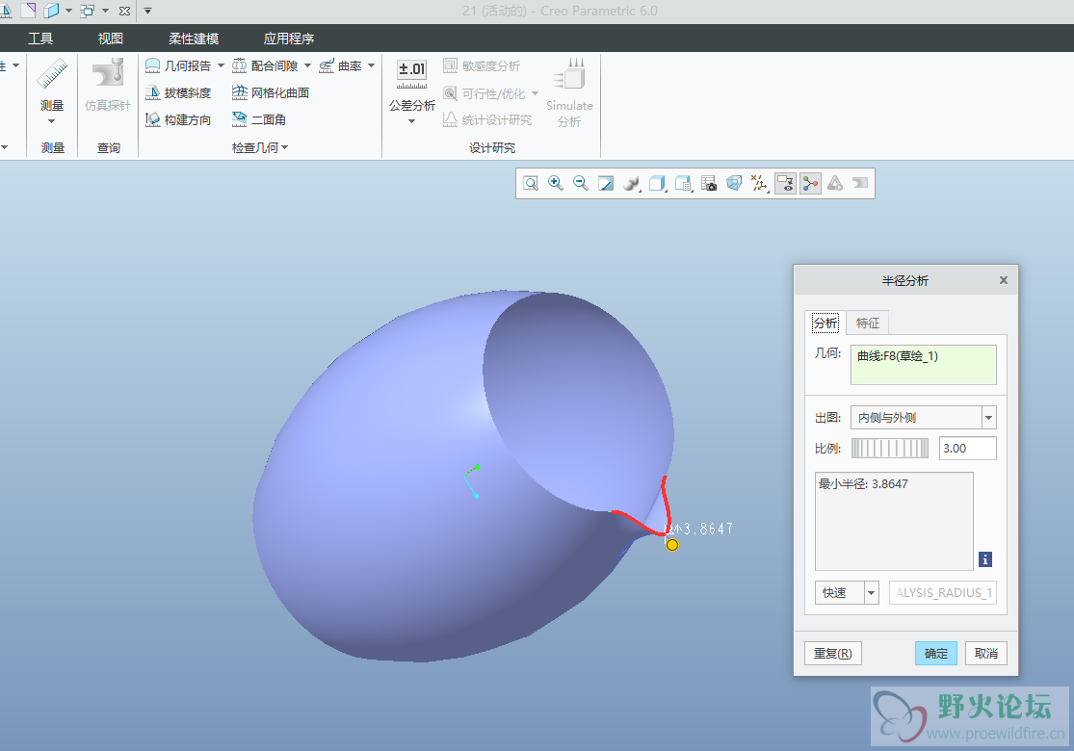Click the blue info icon in dialog
Screen dimensions: 1074x751
click(985, 560)
